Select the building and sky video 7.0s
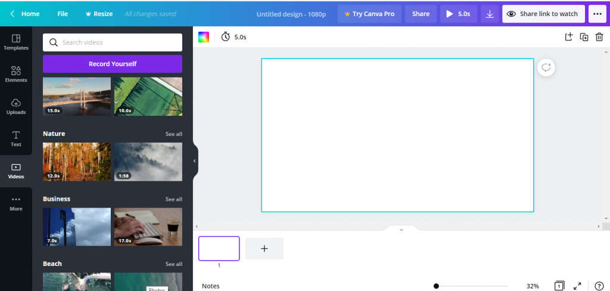610x291 pixels. 77,227
